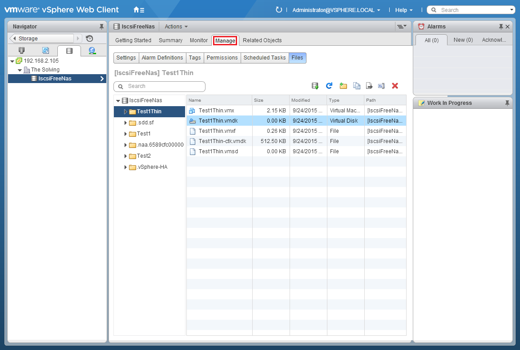Switch to Alarms New (0) tab
520x350 pixels.
463,40
